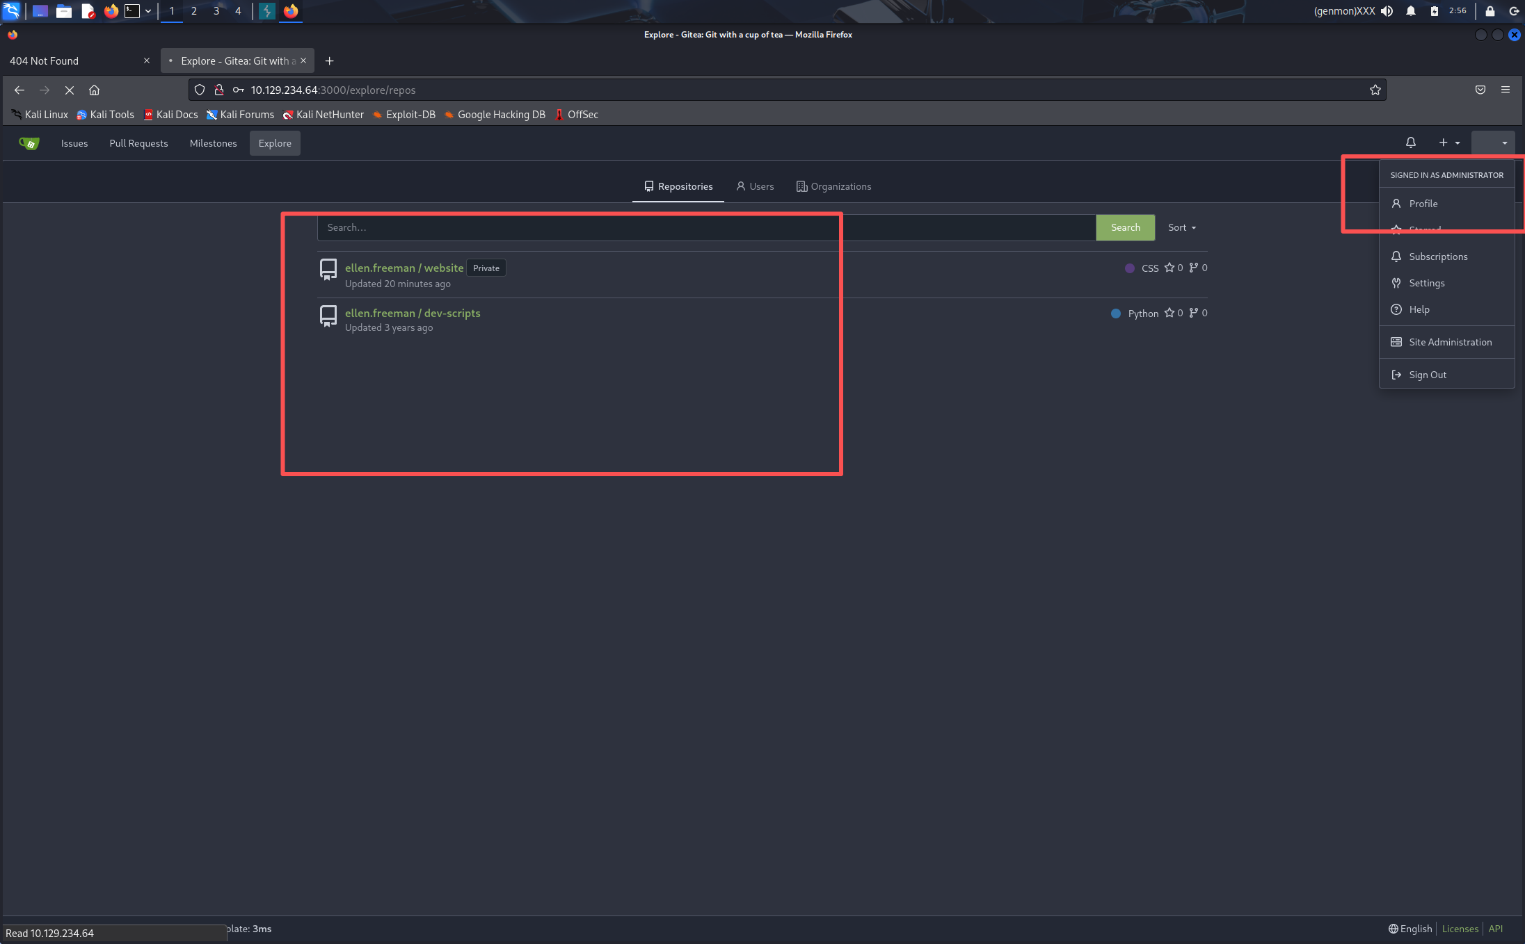The width and height of the screenshot is (1525, 944).
Task: Select the Explore nav item
Action: pos(275,143)
